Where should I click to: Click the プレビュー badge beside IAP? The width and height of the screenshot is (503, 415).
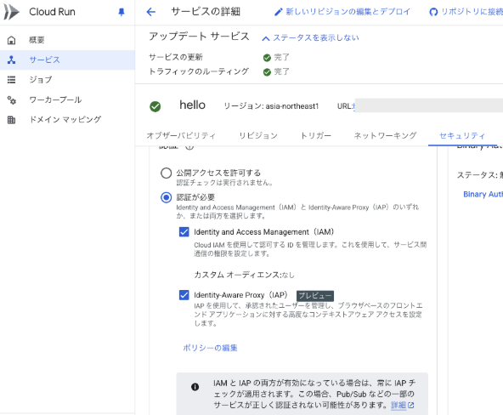click(315, 296)
